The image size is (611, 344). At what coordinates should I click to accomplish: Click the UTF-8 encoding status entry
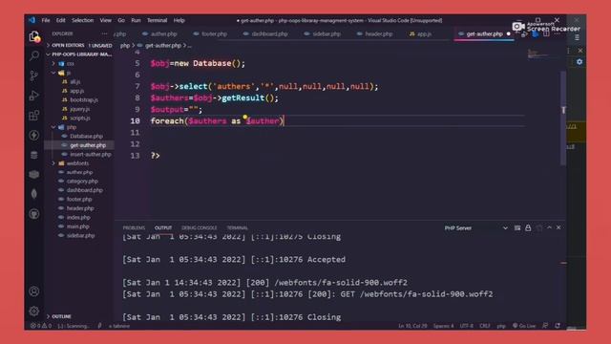467,326
